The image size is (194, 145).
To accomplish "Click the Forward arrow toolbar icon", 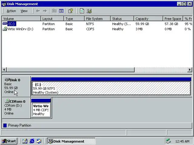I will [45, 11].
